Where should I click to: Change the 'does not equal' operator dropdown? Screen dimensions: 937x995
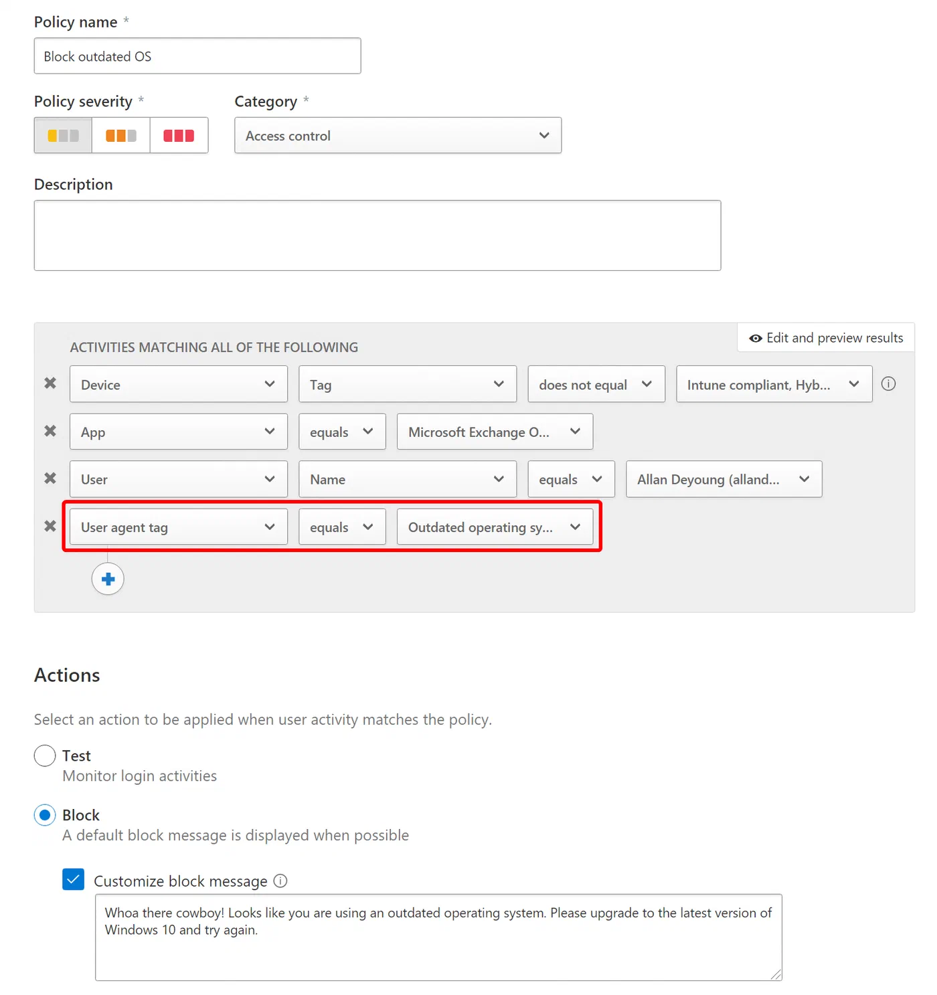(x=596, y=384)
